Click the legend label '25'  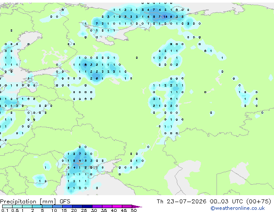pyautogui.click(x=84, y=210)
